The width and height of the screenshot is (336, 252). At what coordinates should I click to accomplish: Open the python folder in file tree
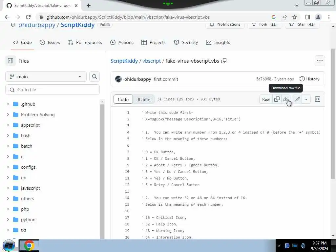[x=28, y=220]
